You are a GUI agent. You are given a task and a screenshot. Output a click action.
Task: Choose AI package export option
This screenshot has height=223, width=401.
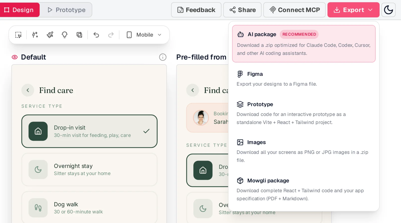(304, 44)
